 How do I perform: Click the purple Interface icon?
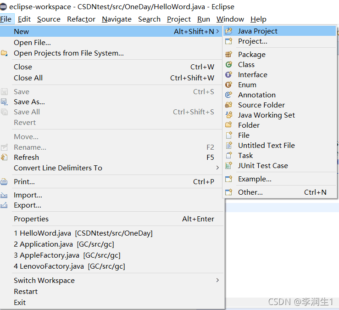coord(228,75)
